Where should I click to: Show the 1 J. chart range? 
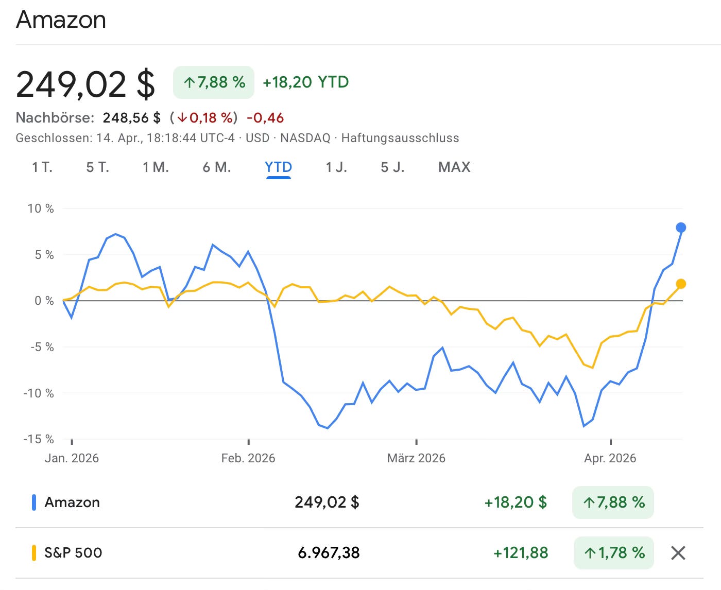336,167
